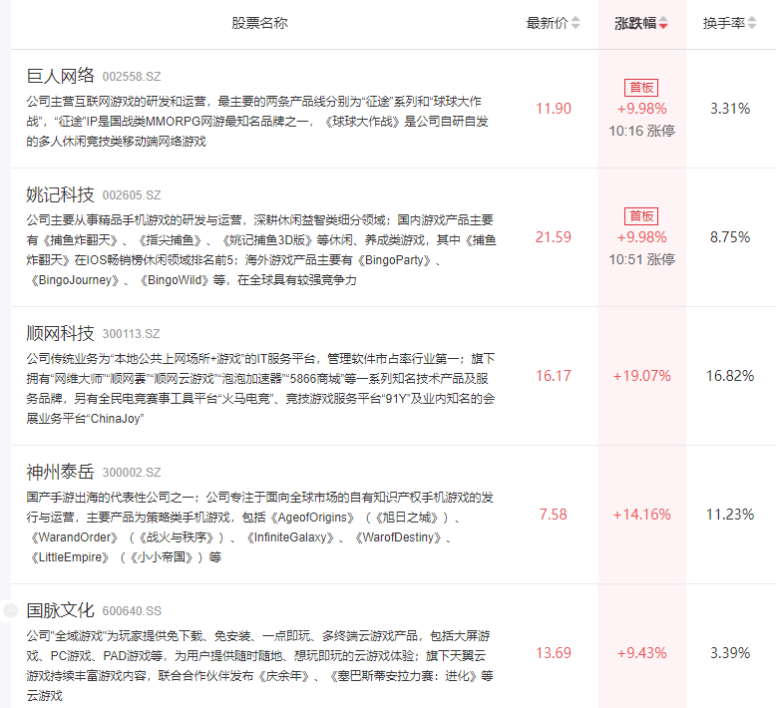Click 10:51 涨停 time label
This screenshot has height=708, width=776.
coord(642,259)
